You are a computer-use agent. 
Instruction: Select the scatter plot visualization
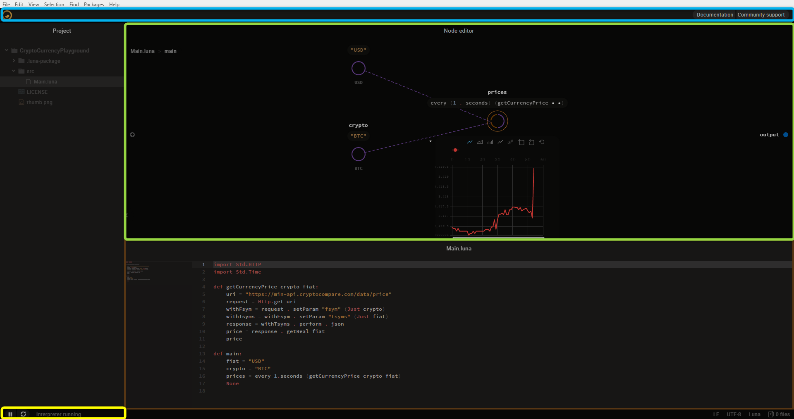(500, 142)
